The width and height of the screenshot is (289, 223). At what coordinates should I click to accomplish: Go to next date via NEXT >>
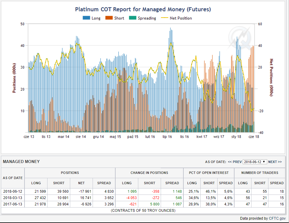click(x=275, y=162)
